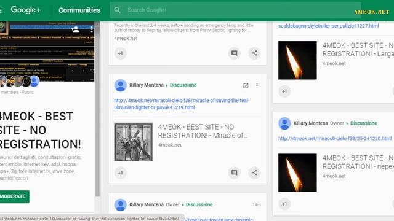
Task: Share the miracle-of-saving post
Action: pos(254,173)
